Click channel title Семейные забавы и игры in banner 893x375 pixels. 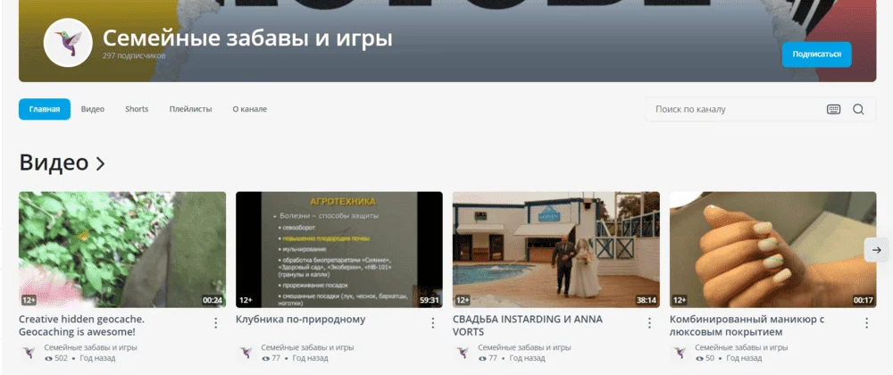click(x=247, y=38)
